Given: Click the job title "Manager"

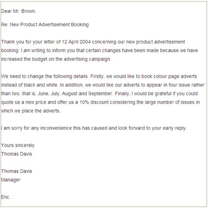Looking at the screenshot, I should click(11, 180).
